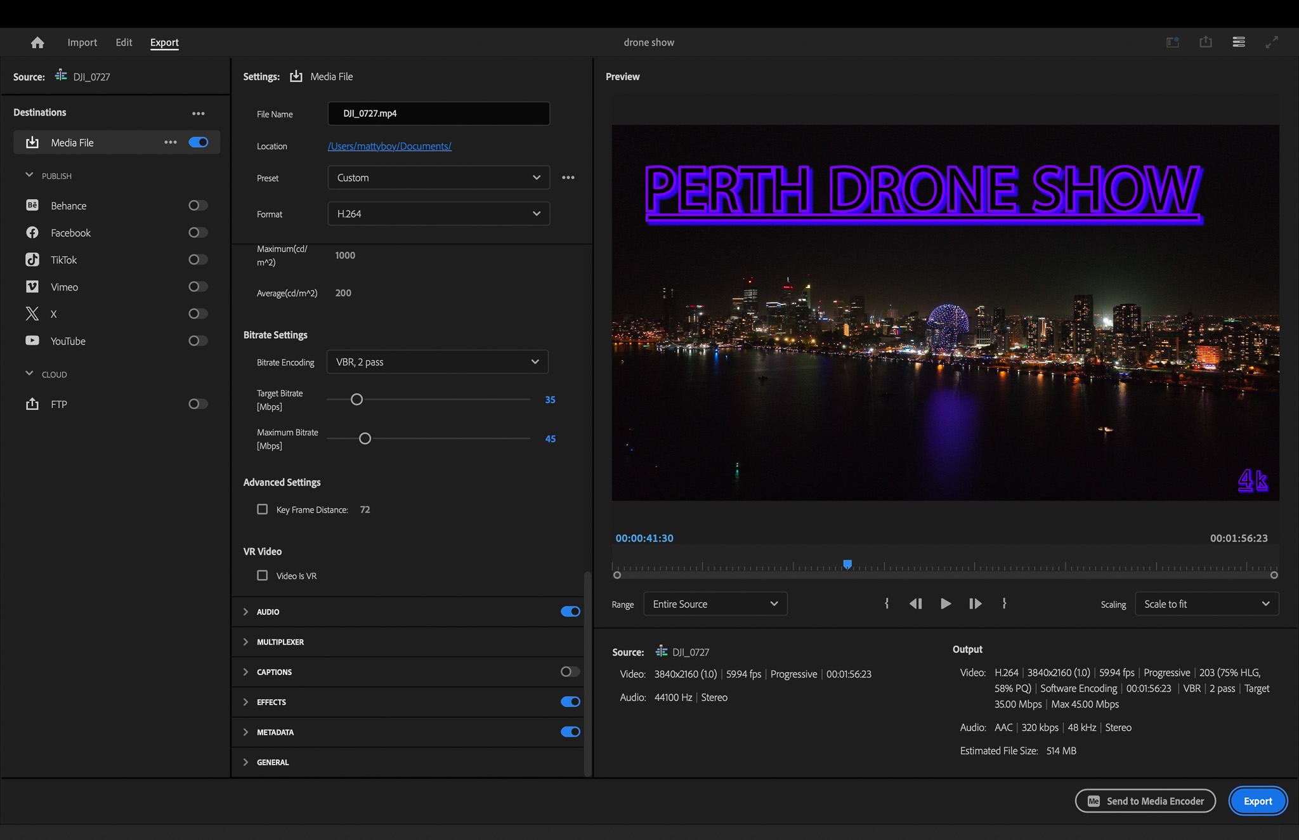This screenshot has height=840, width=1299.
Task: Click the TikTok icon
Action: click(x=32, y=259)
